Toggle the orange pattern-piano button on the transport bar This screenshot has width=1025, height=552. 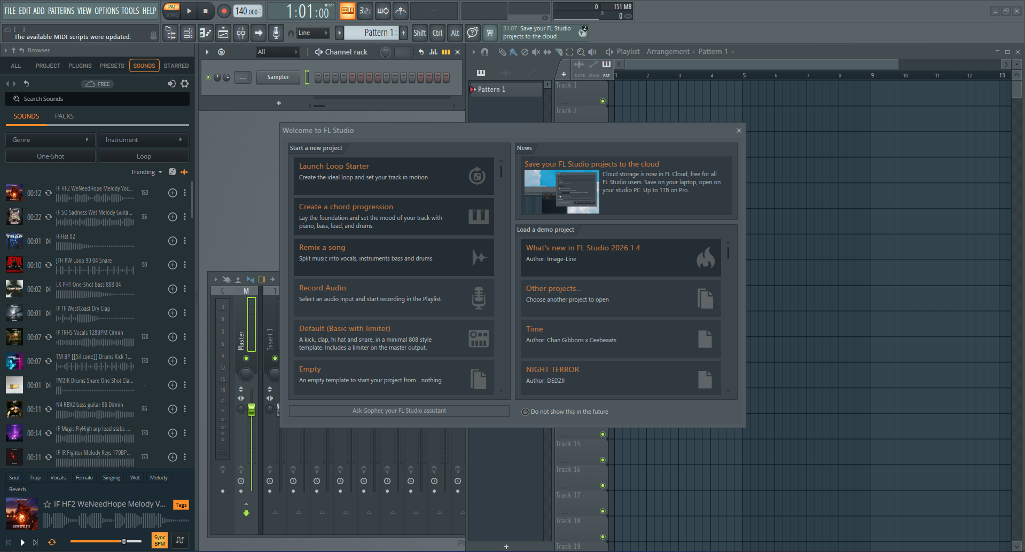[x=347, y=11]
